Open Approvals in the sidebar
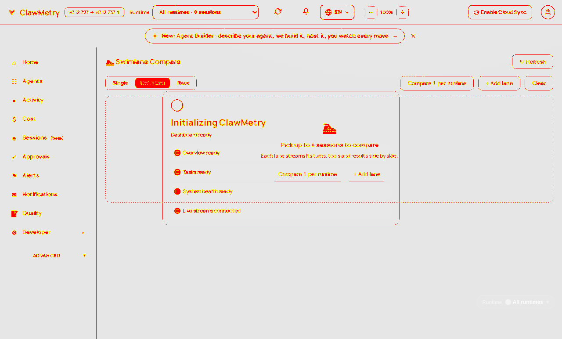 pyautogui.click(x=48, y=157)
